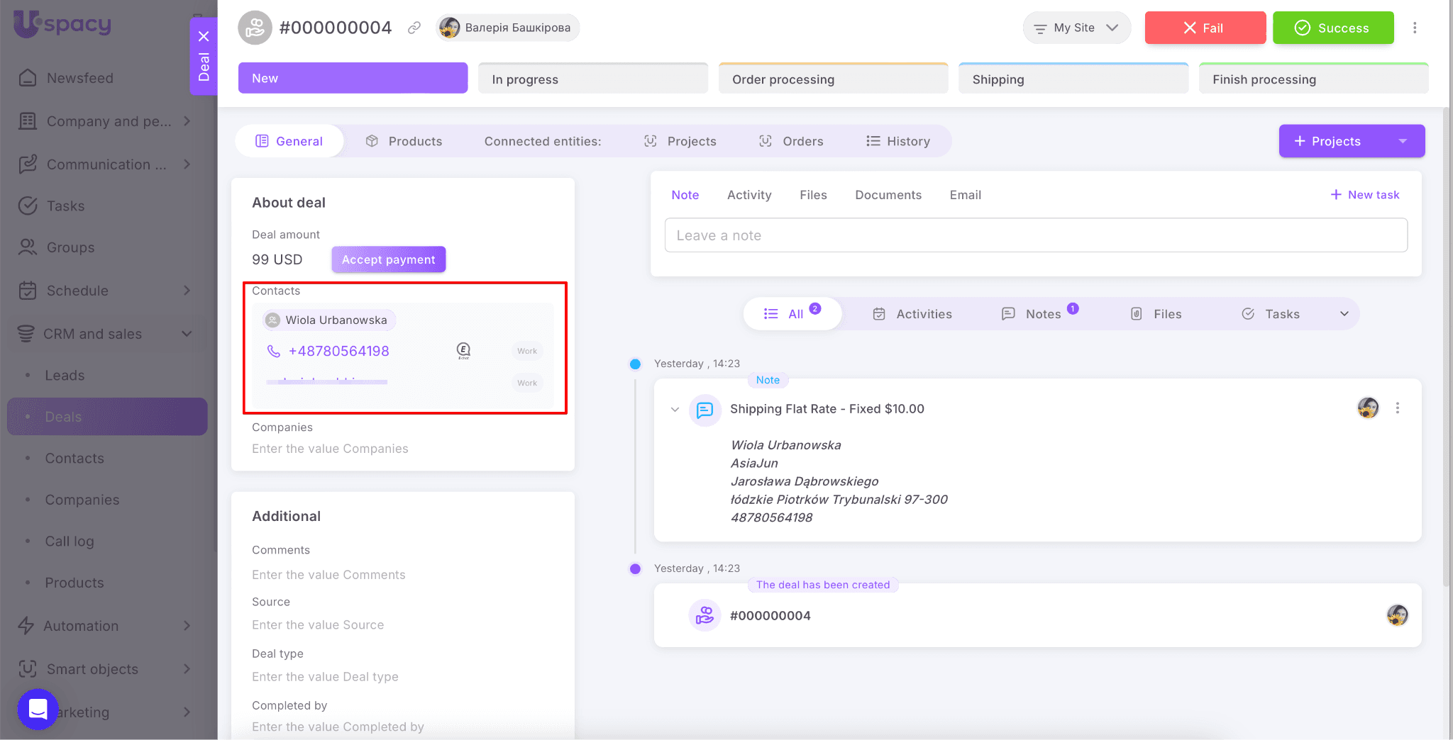Collapse the Shipping Flat Rate note
Screen dimensions: 1453x740
click(675, 409)
